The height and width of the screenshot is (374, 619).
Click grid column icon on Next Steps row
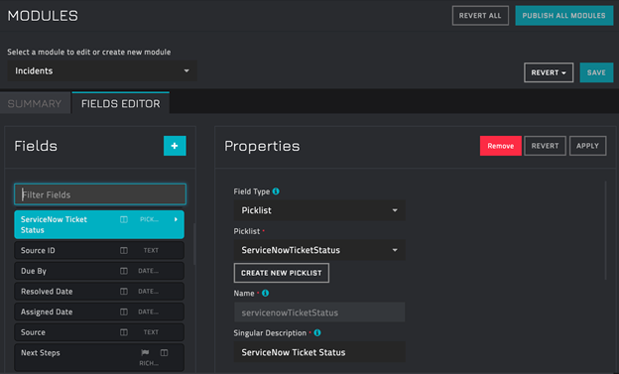(x=165, y=352)
